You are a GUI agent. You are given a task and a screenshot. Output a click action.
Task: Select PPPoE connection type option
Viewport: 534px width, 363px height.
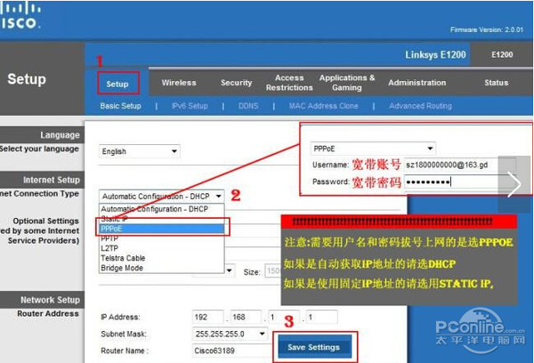point(161,229)
